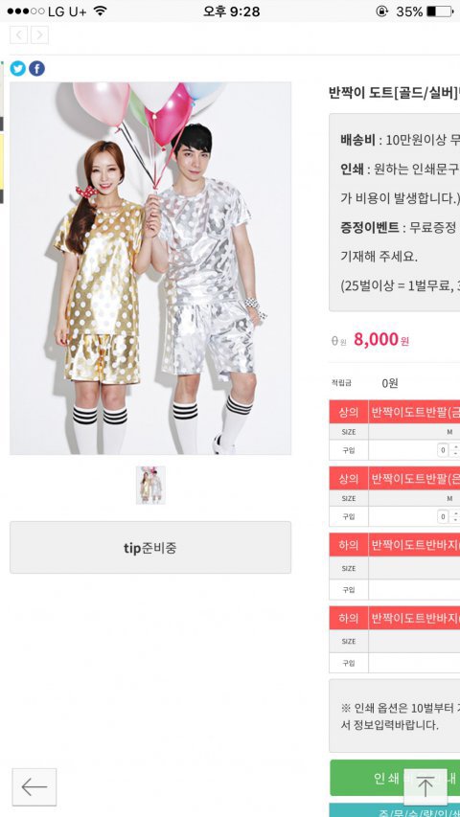Share product via the Twitter icon
Image resolution: width=460 pixels, height=817 pixels.
18,68
